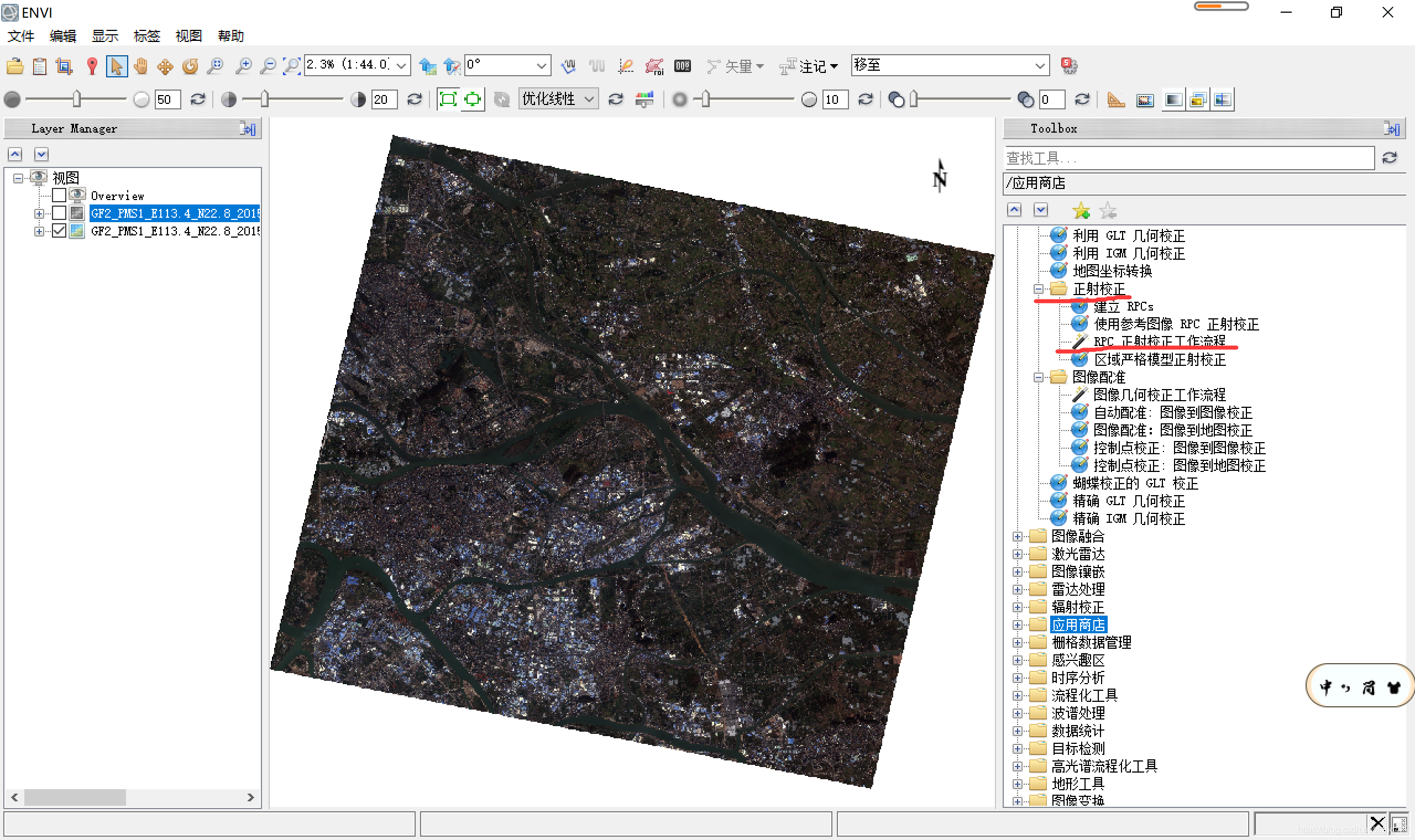Check the first GF2_PMS1 layer checkbox
Image resolution: width=1415 pixels, height=840 pixels.
pyautogui.click(x=59, y=213)
